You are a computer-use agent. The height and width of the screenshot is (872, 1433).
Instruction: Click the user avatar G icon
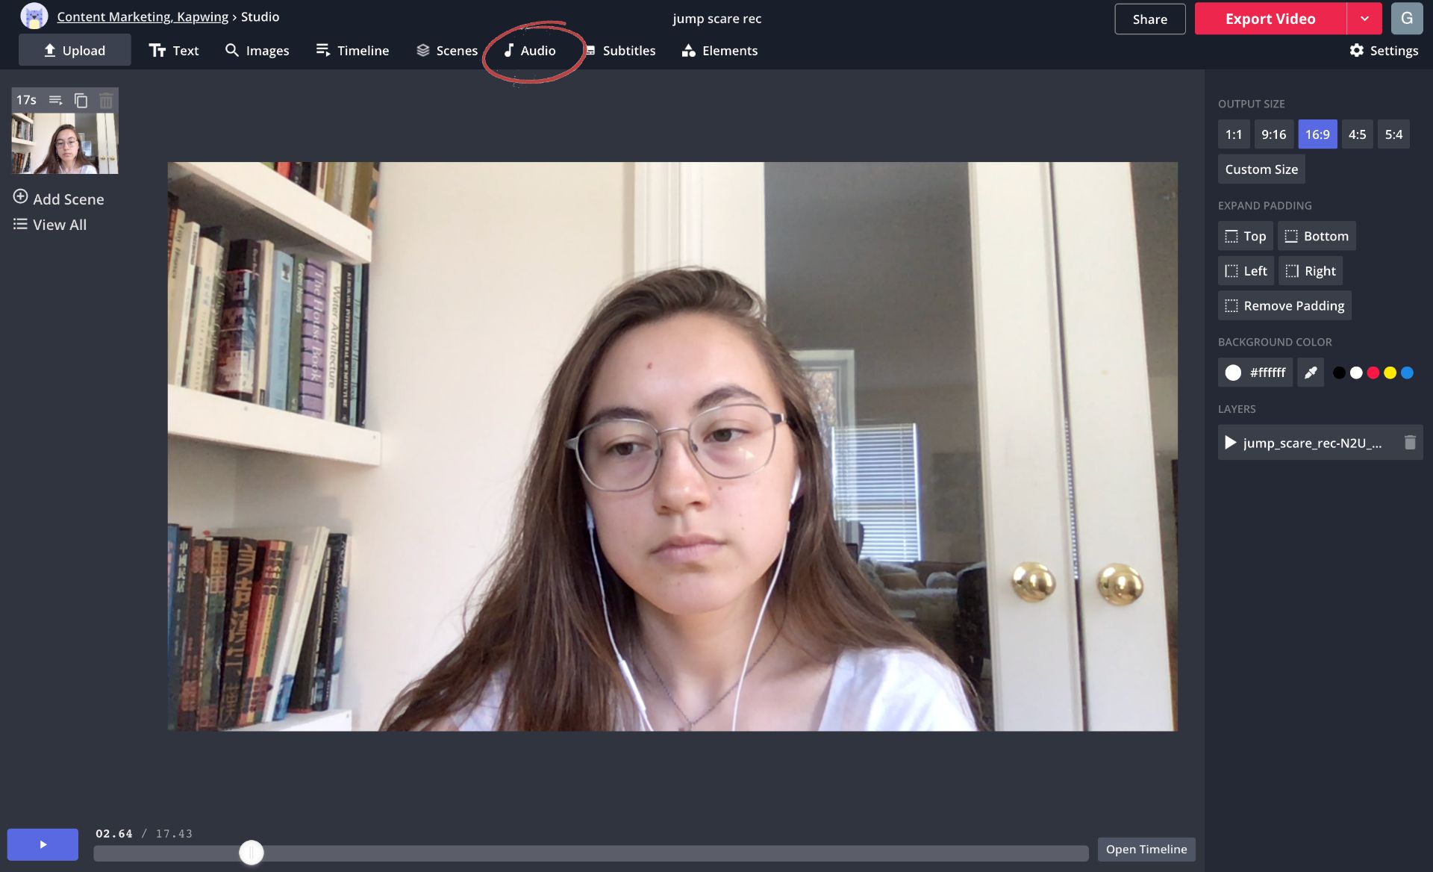click(1406, 19)
